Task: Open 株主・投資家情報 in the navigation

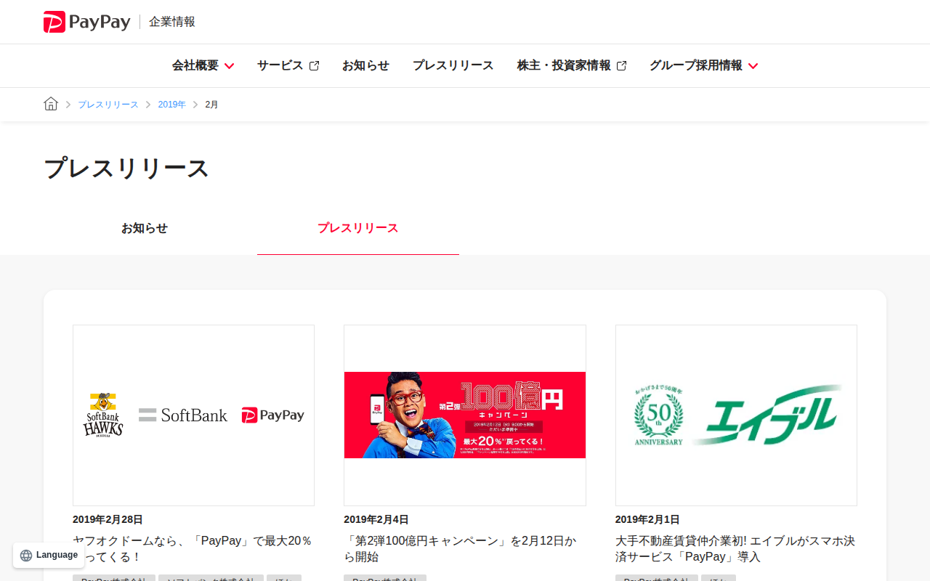Action: click(x=564, y=65)
